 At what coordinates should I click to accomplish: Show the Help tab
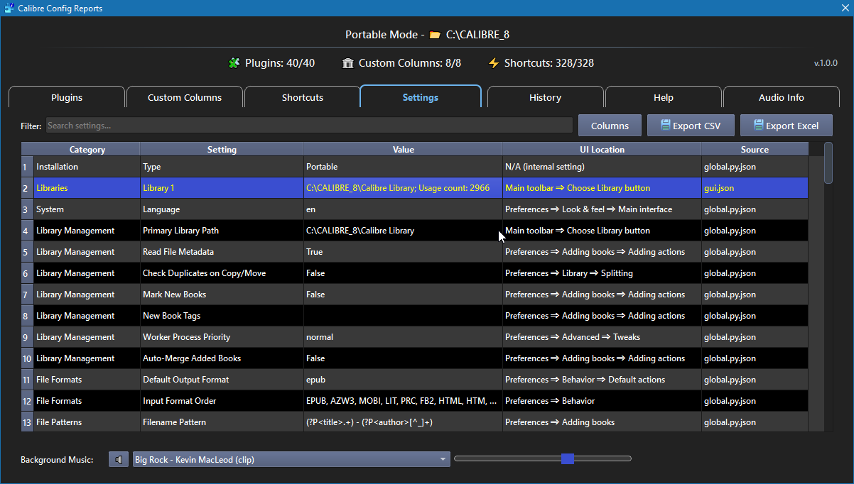click(664, 97)
